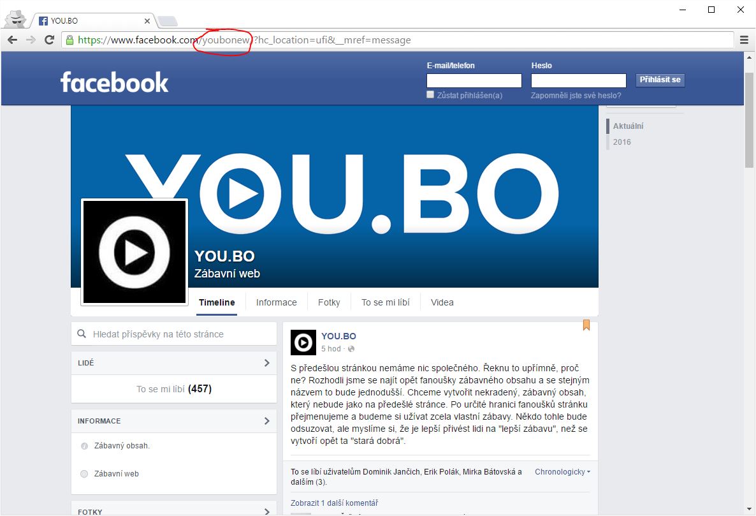Click the Facebook favicon on the YOU.BO tab

[43, 21]
